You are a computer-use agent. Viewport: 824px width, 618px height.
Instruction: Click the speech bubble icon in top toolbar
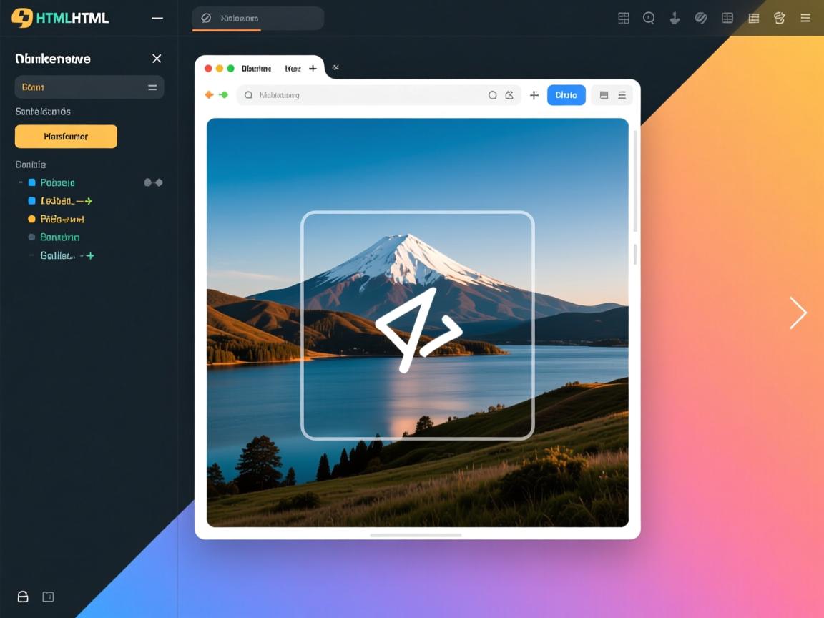pyautogui.click(x=649, y=19)
